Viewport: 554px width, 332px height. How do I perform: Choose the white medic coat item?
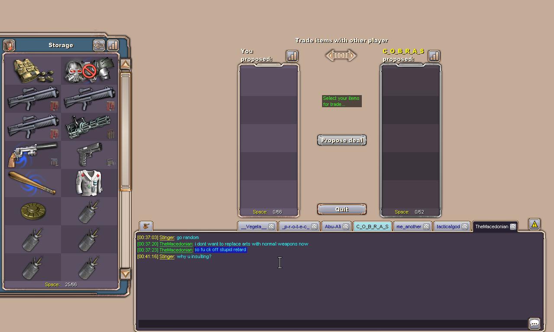coord(89,183)
